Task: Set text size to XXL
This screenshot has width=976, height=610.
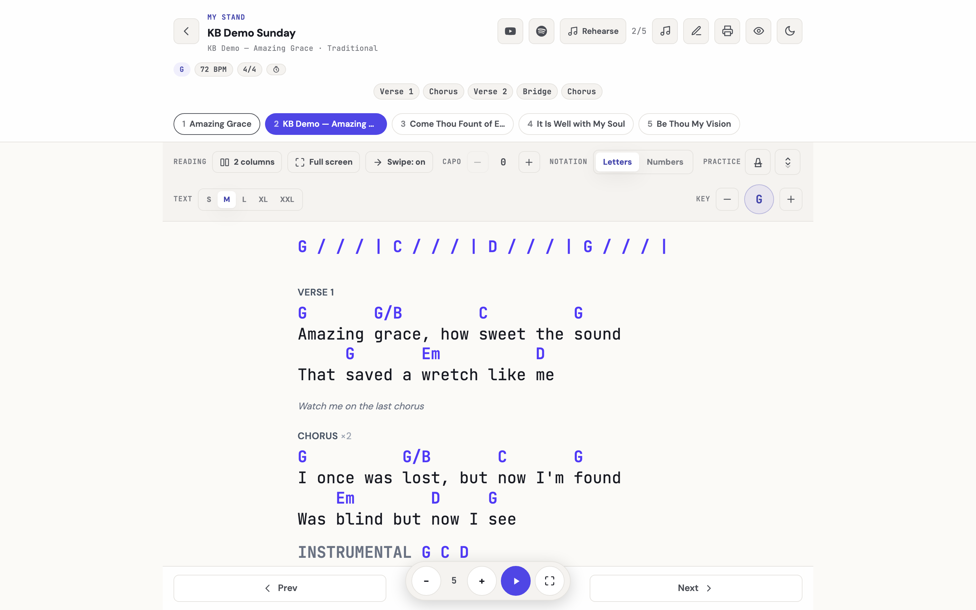Action: click(287, 199)
